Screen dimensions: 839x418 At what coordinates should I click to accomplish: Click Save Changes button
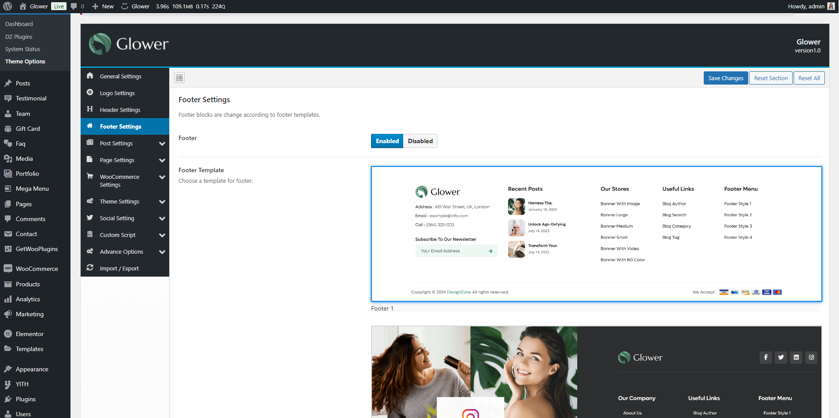(x=725, y=78)
